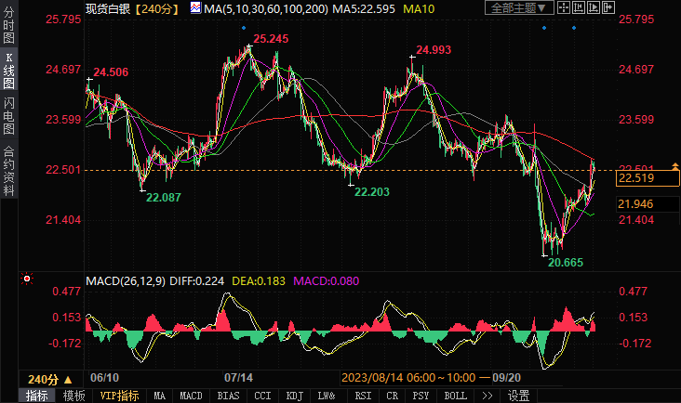Click the orange arrow at right price axis
The height and width of the screenshot is (403, 681).
(675, 166)
